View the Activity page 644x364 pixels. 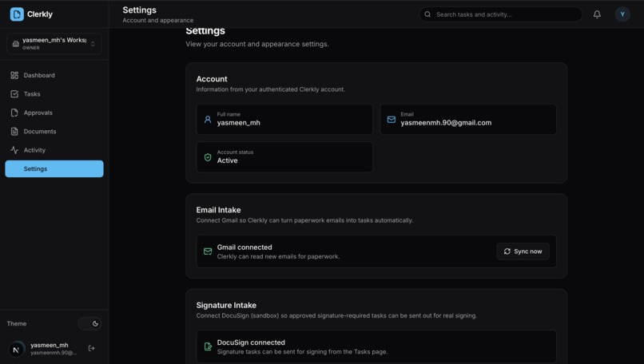coord(54,150)
